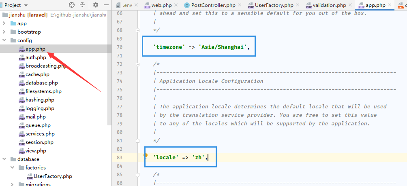Screen dimensions: 407x186
Task: Click the app folder icon
Action: [13, 23]
